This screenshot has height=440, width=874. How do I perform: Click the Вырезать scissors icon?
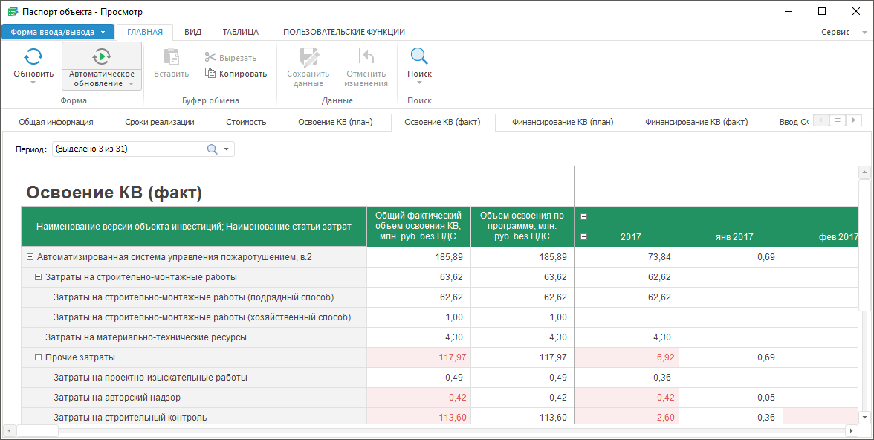coord(210,57)
